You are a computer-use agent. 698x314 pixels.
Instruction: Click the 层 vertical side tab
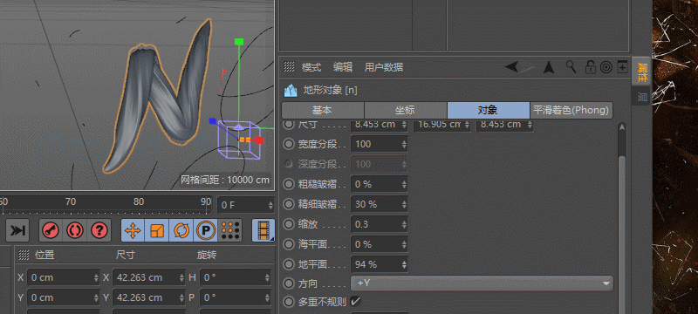point(642,96)
